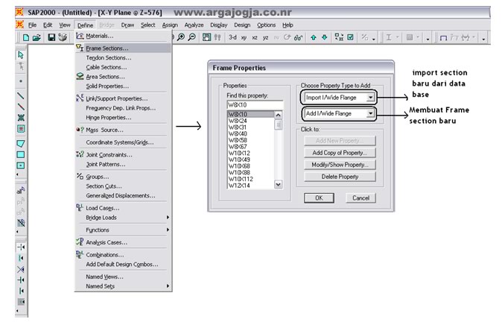Click Modify/Show Property... button
Screen dimensions: 502x322
click(340, 165)
